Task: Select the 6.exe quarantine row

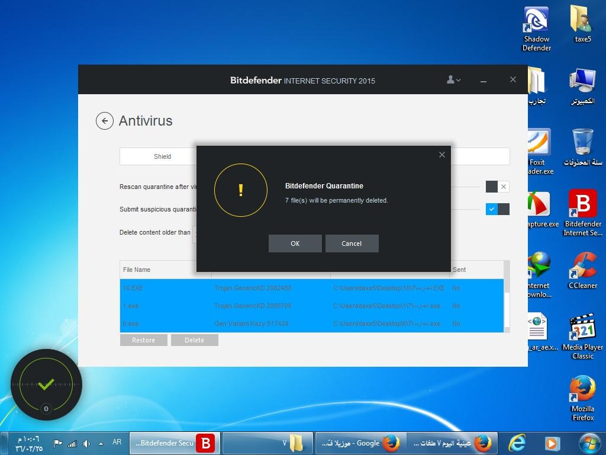Action: point(311,323)
